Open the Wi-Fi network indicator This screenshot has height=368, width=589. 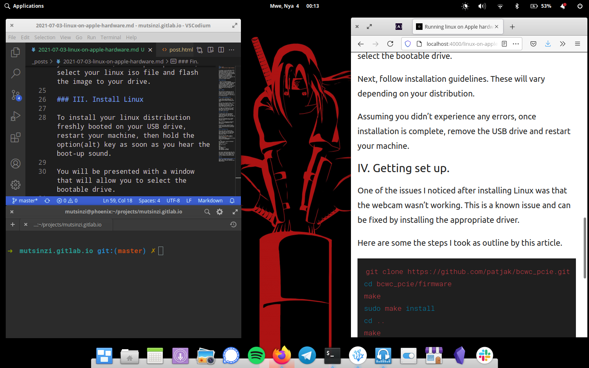click(500, 6)
